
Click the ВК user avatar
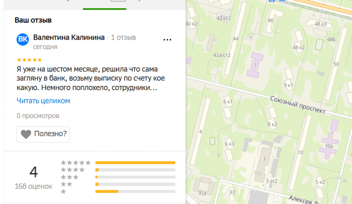22,39
